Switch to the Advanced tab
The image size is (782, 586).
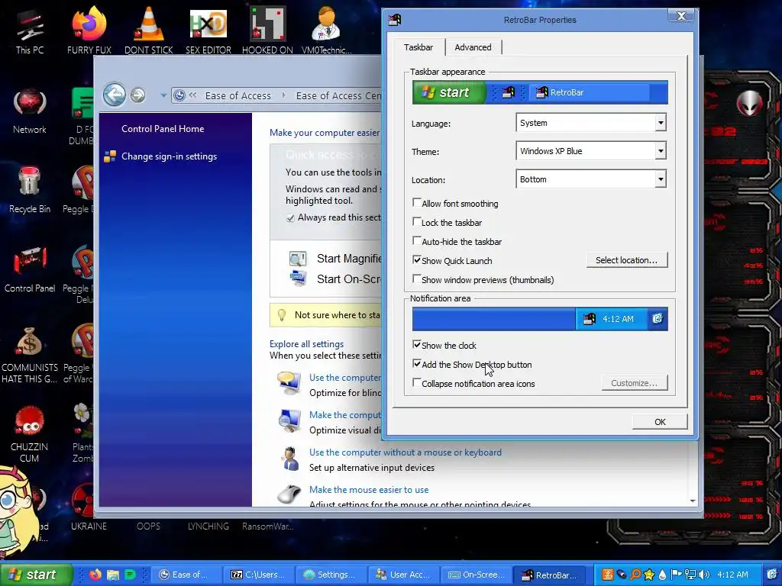[x=473, y=47]
